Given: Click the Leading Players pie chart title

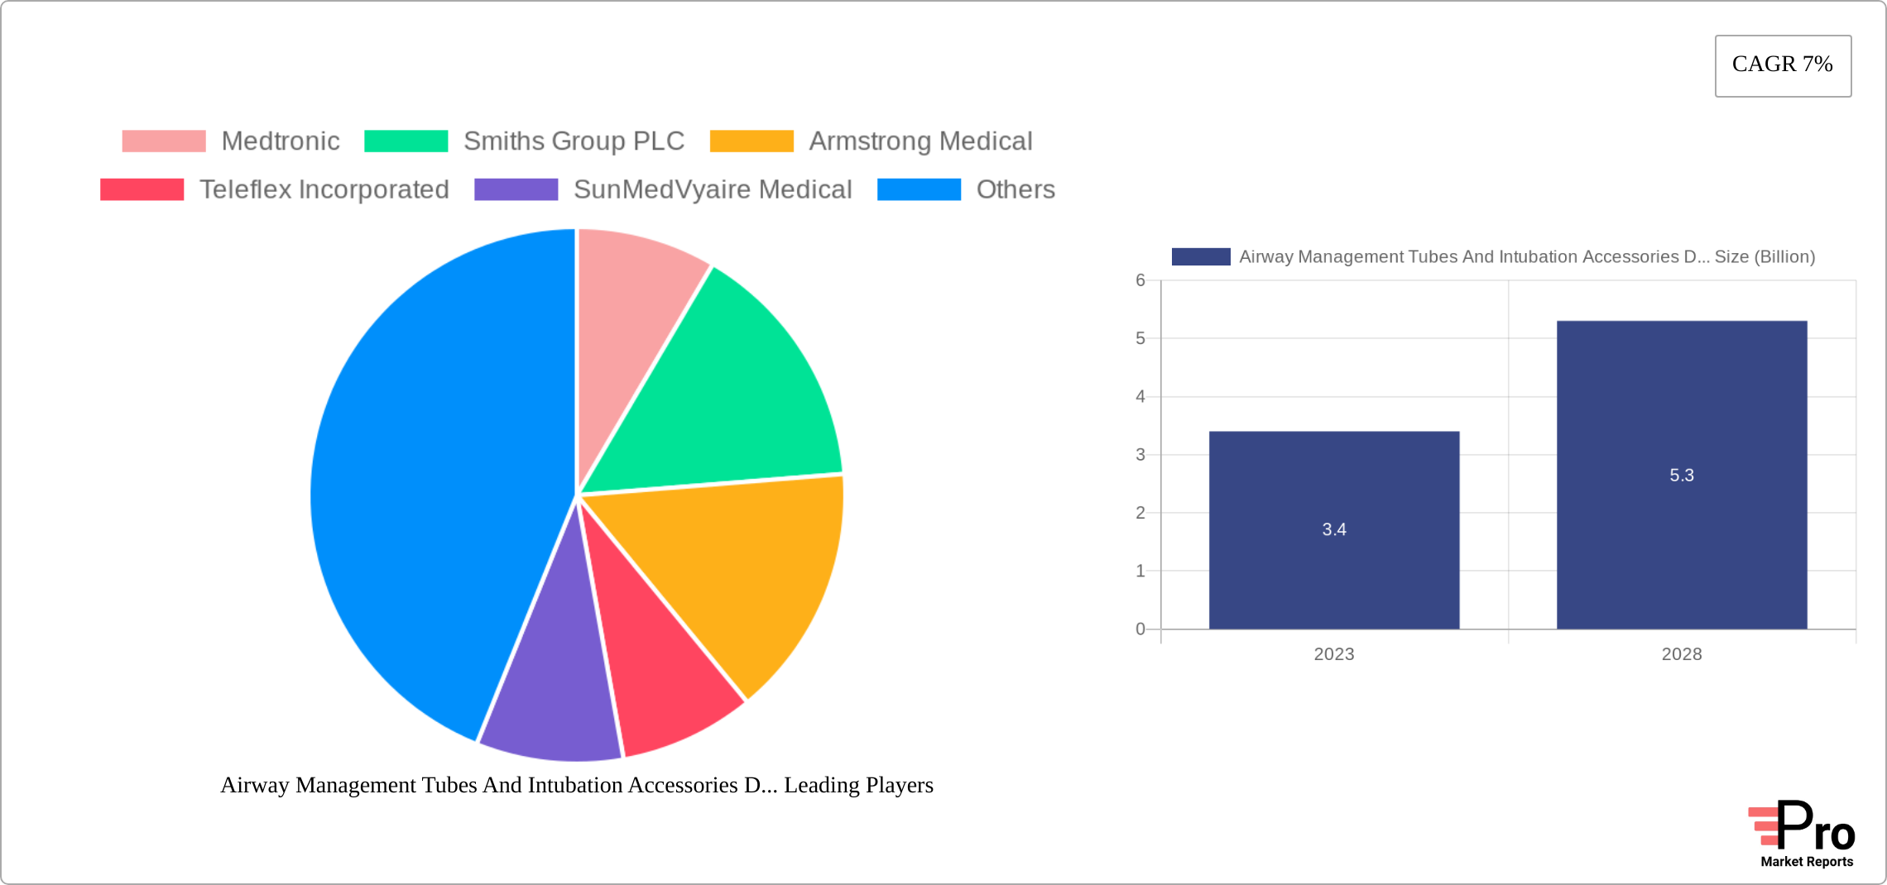Looking at the screenshot, I should pos(576,785).
